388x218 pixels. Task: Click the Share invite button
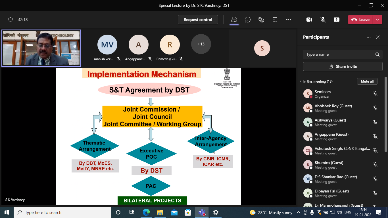[x=343, y=66]
